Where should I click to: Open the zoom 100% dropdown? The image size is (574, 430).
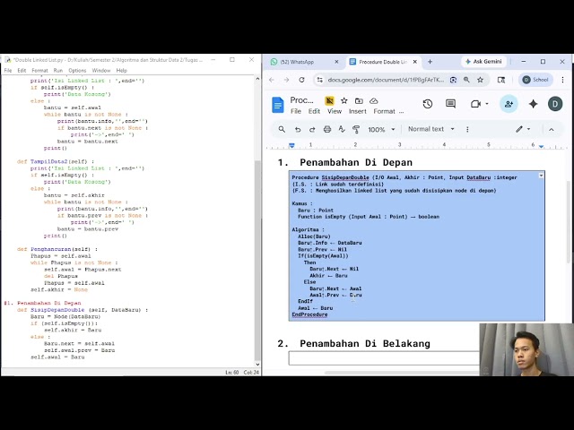tap(381, 129)
